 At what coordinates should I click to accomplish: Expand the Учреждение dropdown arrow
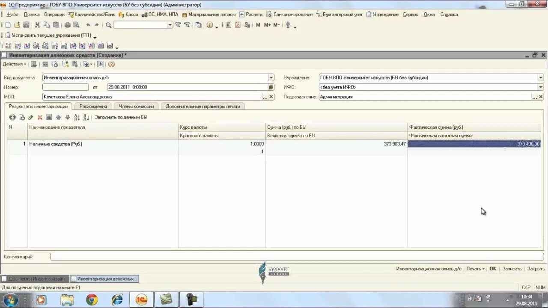tap(541, 77)
